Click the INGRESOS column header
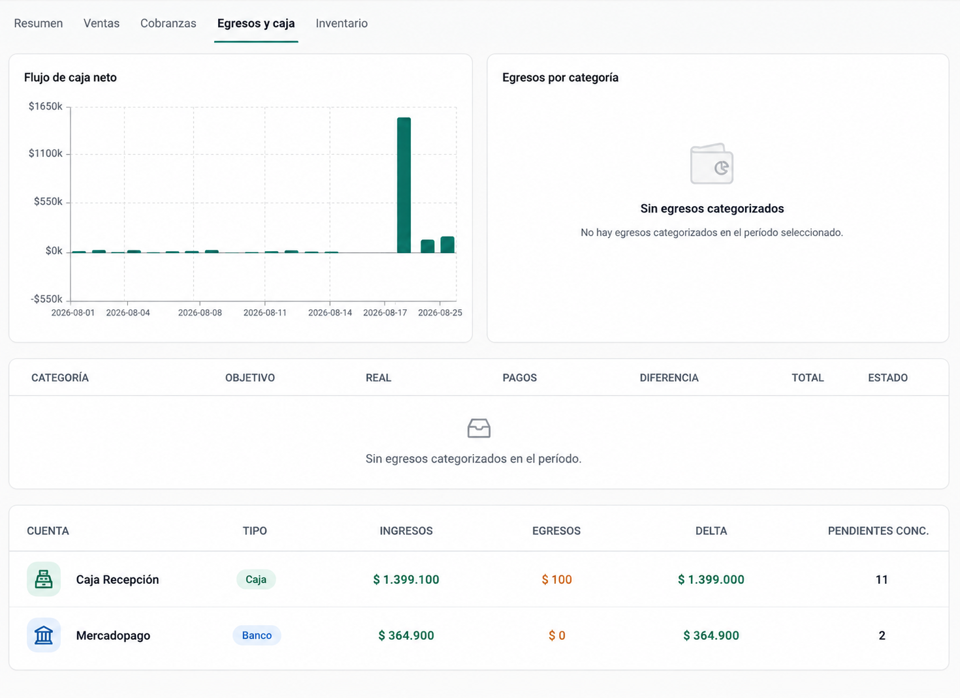The width and height of the screenshot is (960, 698). [x=406, y=531]
